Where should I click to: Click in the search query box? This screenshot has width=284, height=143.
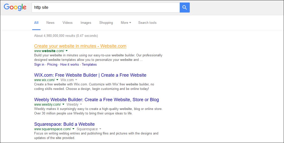[106, 8]
